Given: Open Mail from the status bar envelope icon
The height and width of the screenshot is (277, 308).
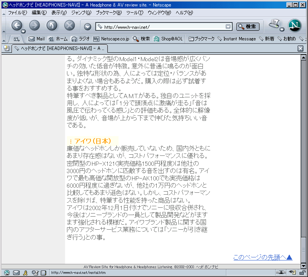Looking at the screenshot, I should pyautogui.click(x=16, y=273).
